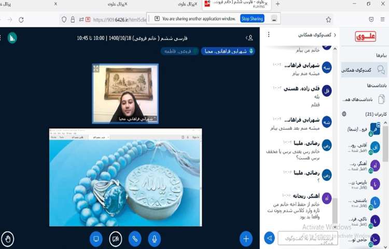Image resolution: width=389 pixels, height=249 pixels.
Task: Reload the page in Firefox
Action: coord(21,20)
